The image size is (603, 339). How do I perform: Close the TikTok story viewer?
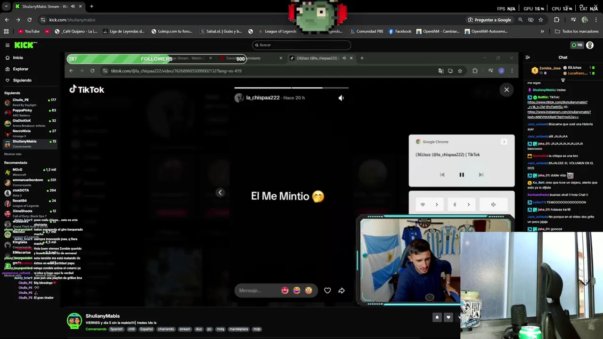pyautogui.click(x=506, y=89)
